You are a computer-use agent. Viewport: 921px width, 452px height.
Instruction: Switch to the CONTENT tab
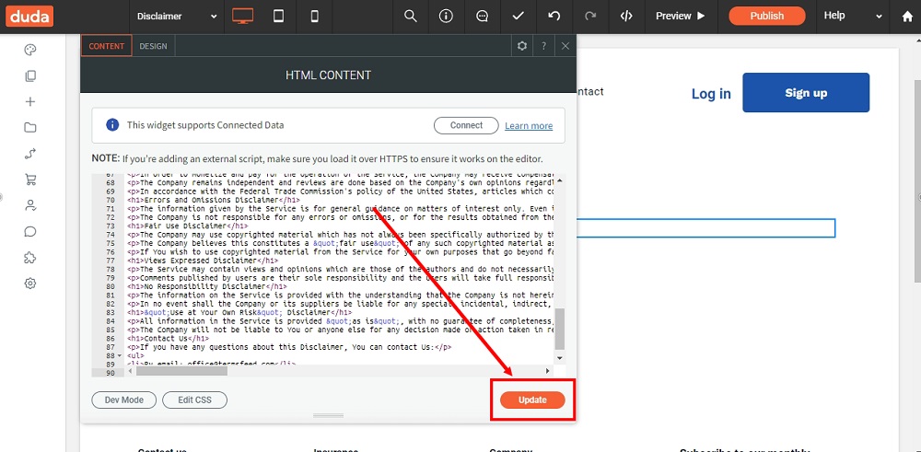106,46
